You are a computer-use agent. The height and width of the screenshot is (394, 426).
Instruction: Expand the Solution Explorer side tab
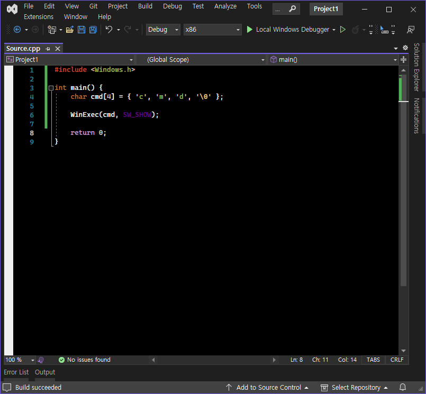(x=416, y=67)
